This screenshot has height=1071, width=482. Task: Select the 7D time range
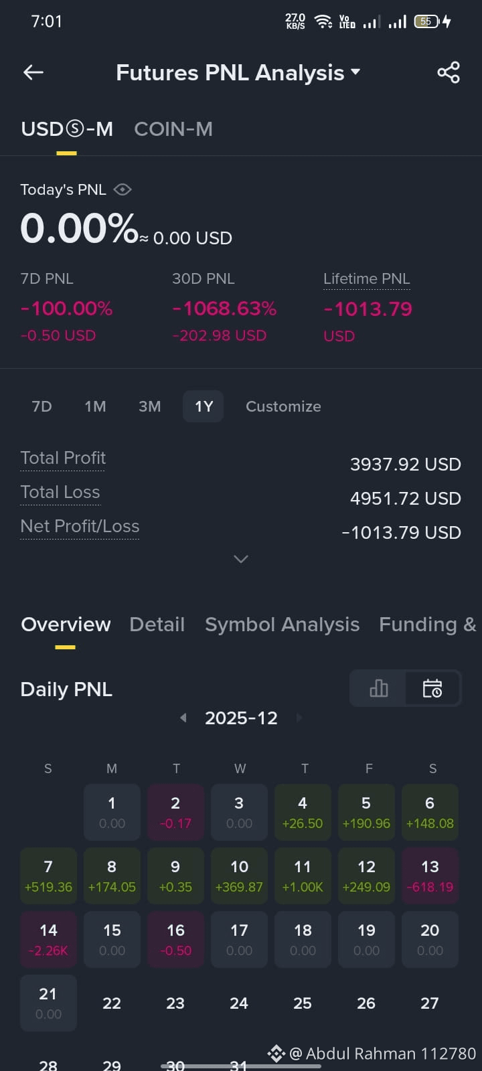pos(42,406)
